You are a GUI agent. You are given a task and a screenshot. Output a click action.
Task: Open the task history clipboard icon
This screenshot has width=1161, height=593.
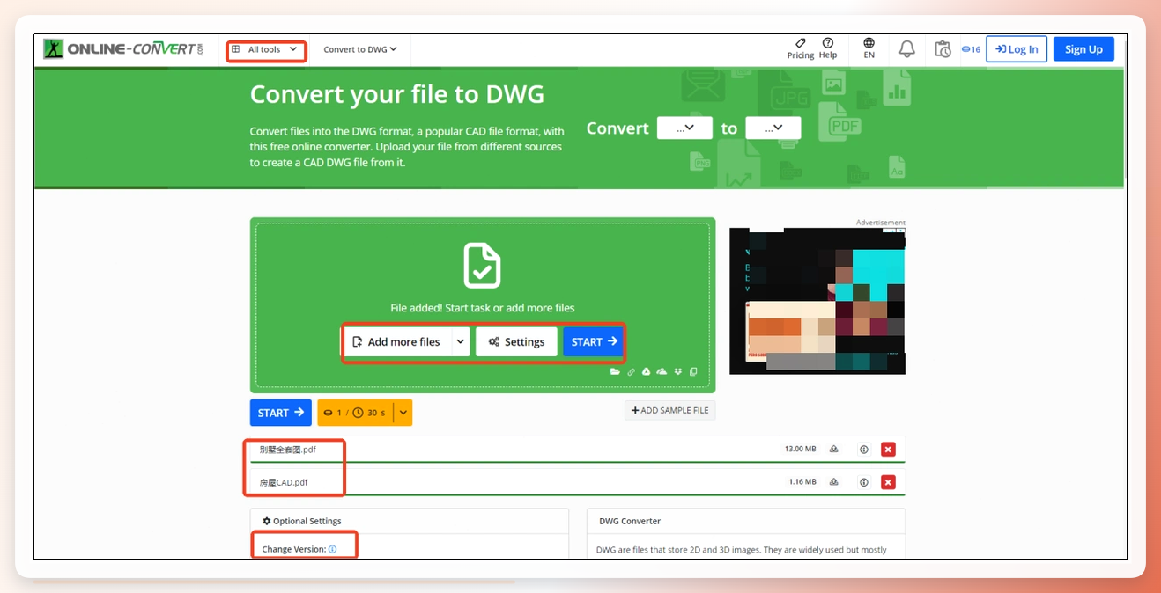(x=943, y=49)
